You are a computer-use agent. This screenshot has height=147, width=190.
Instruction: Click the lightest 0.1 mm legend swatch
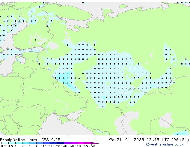click(x=5, y=143)
